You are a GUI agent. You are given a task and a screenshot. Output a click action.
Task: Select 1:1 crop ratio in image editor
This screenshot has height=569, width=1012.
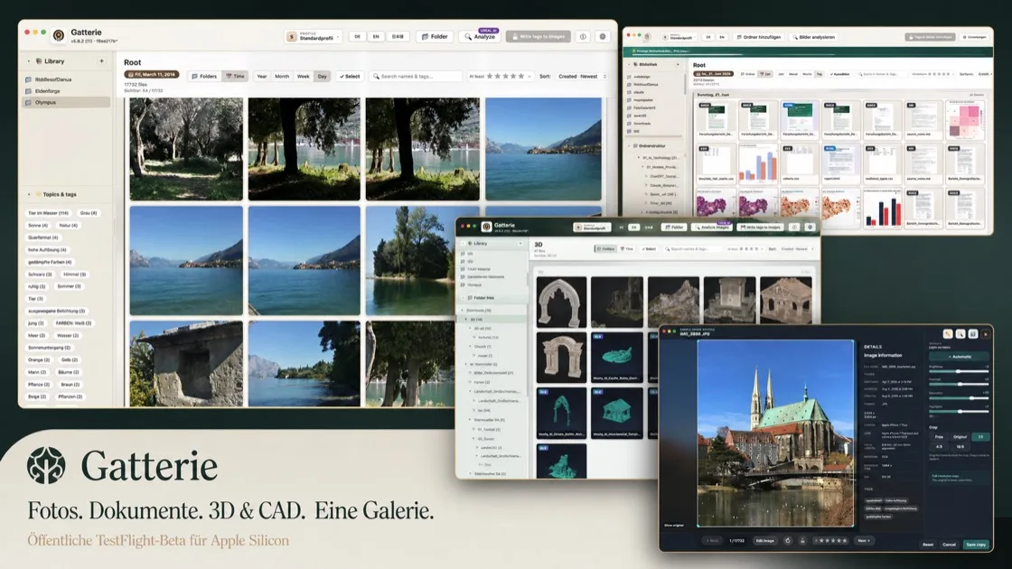tap(980, 437)
